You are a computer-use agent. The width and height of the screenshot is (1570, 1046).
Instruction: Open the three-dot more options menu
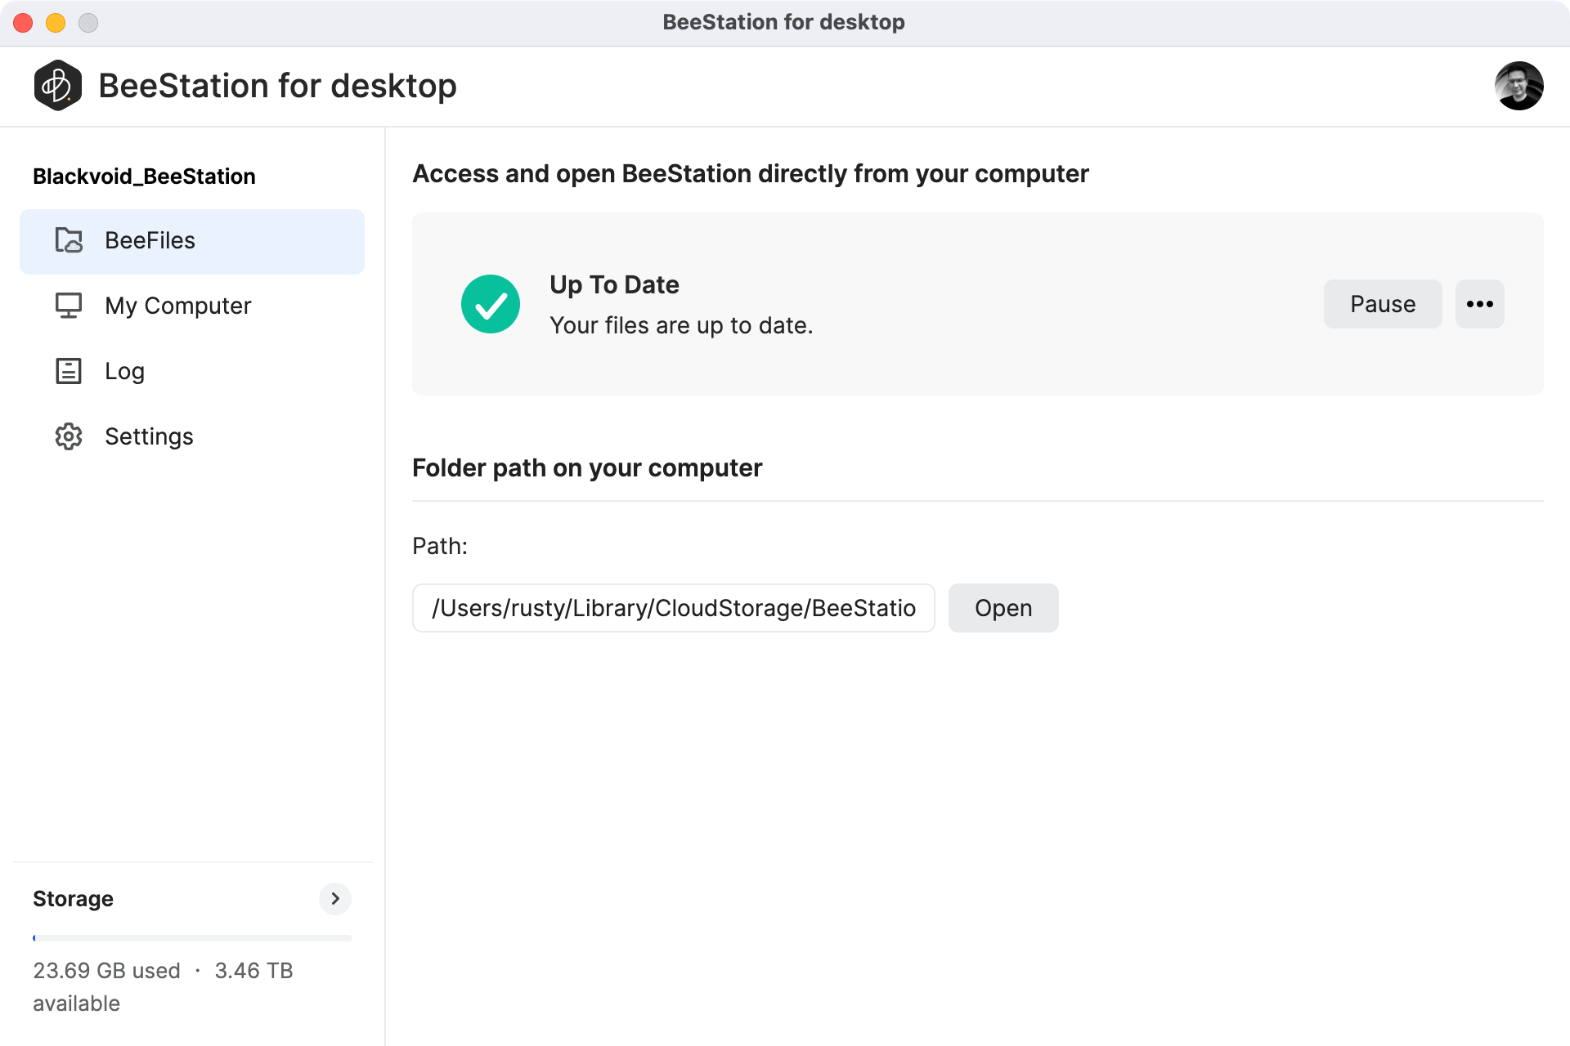[1480, 304]
